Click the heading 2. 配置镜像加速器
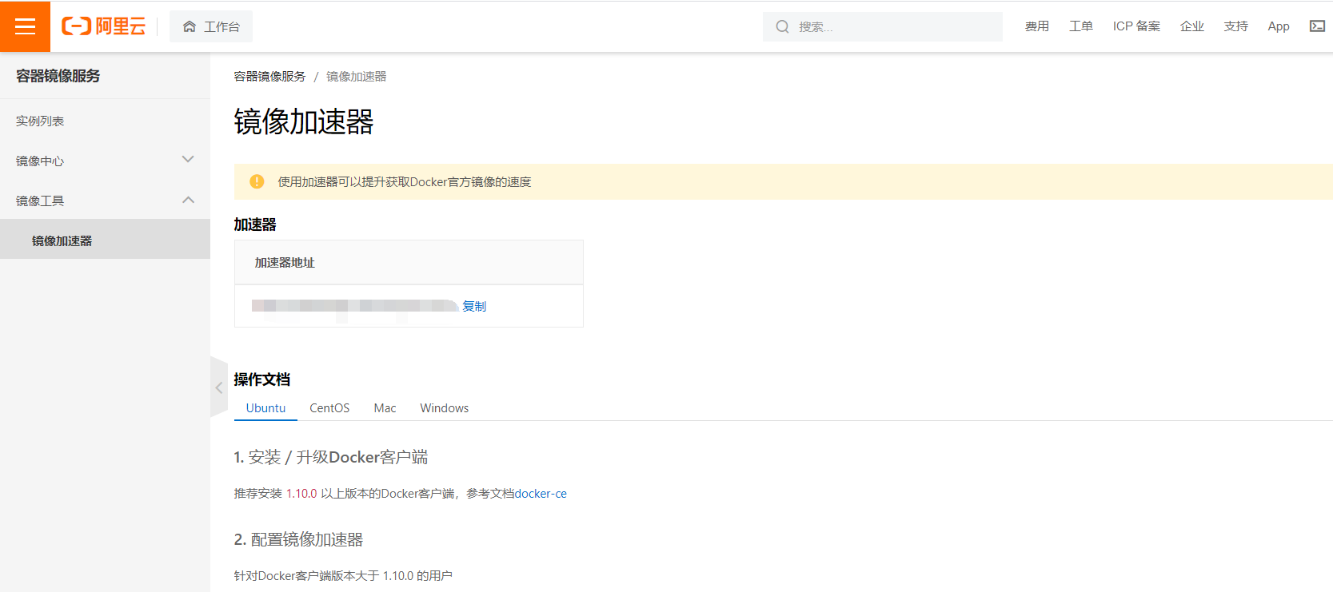 click(298, 539)
